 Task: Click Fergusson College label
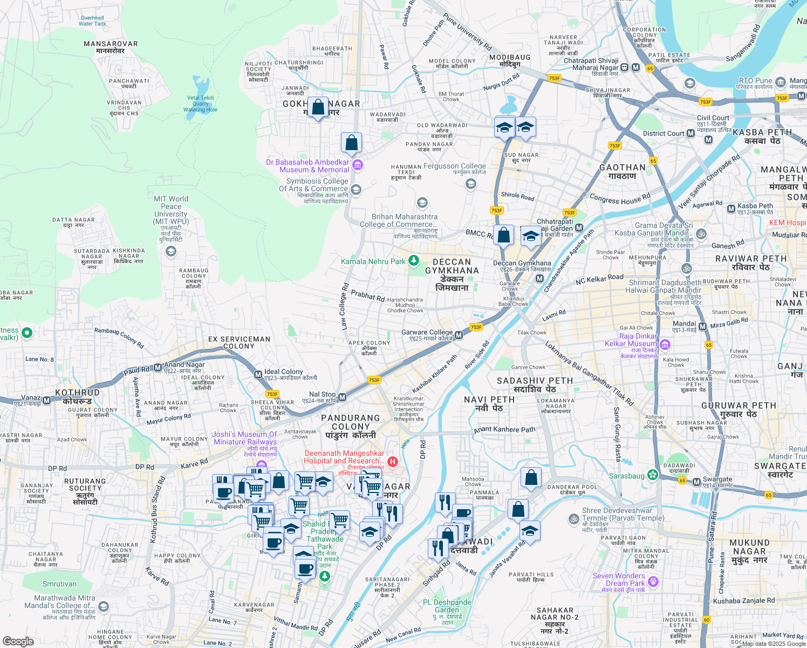(455, 166)
